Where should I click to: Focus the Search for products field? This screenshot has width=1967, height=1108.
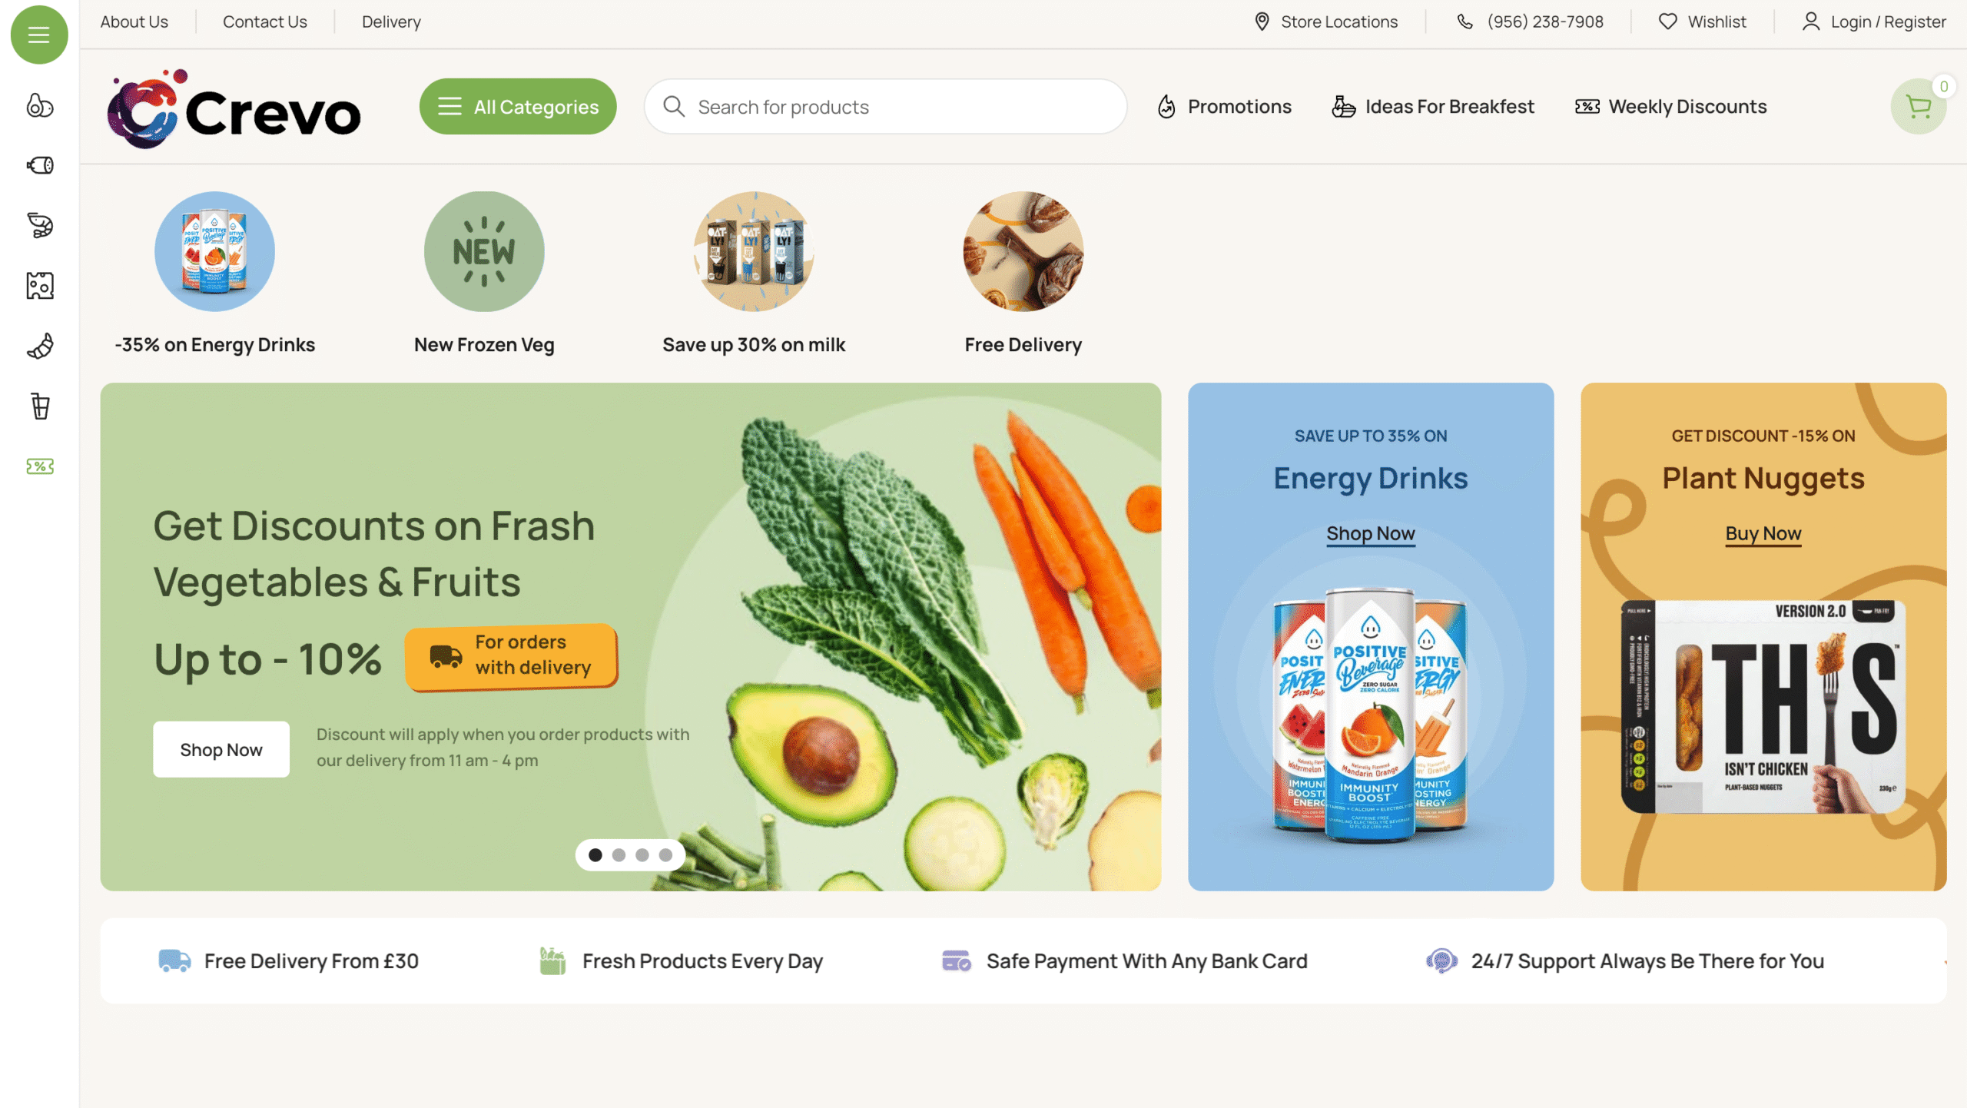(885, 107)
